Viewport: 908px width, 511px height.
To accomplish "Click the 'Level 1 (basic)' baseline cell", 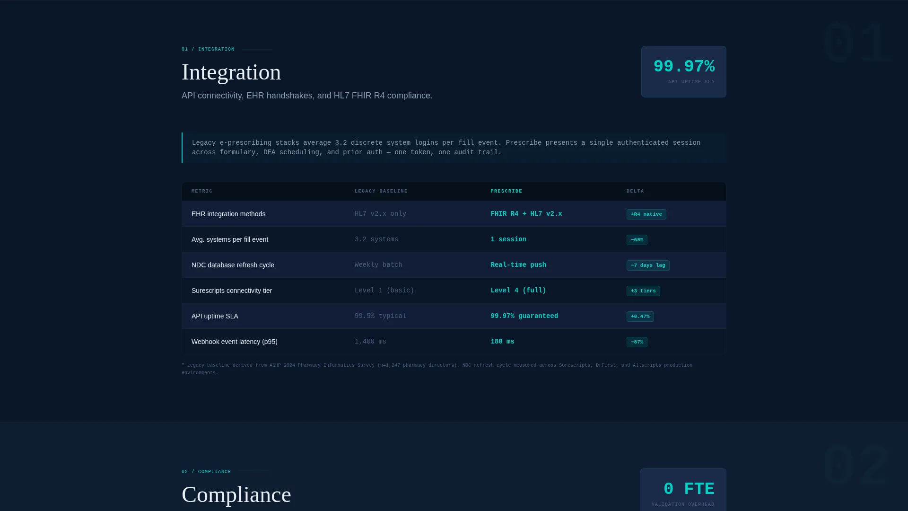I will click(x=384, y=291).
